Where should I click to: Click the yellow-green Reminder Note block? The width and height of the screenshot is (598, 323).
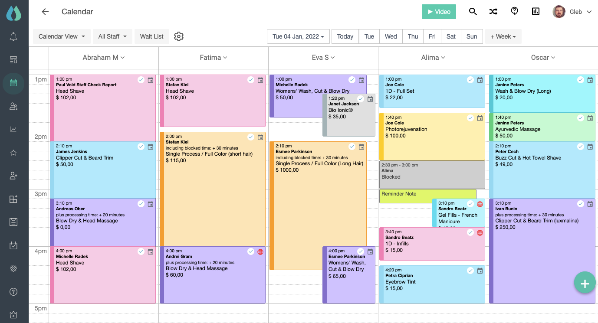(x=427, y=196)
